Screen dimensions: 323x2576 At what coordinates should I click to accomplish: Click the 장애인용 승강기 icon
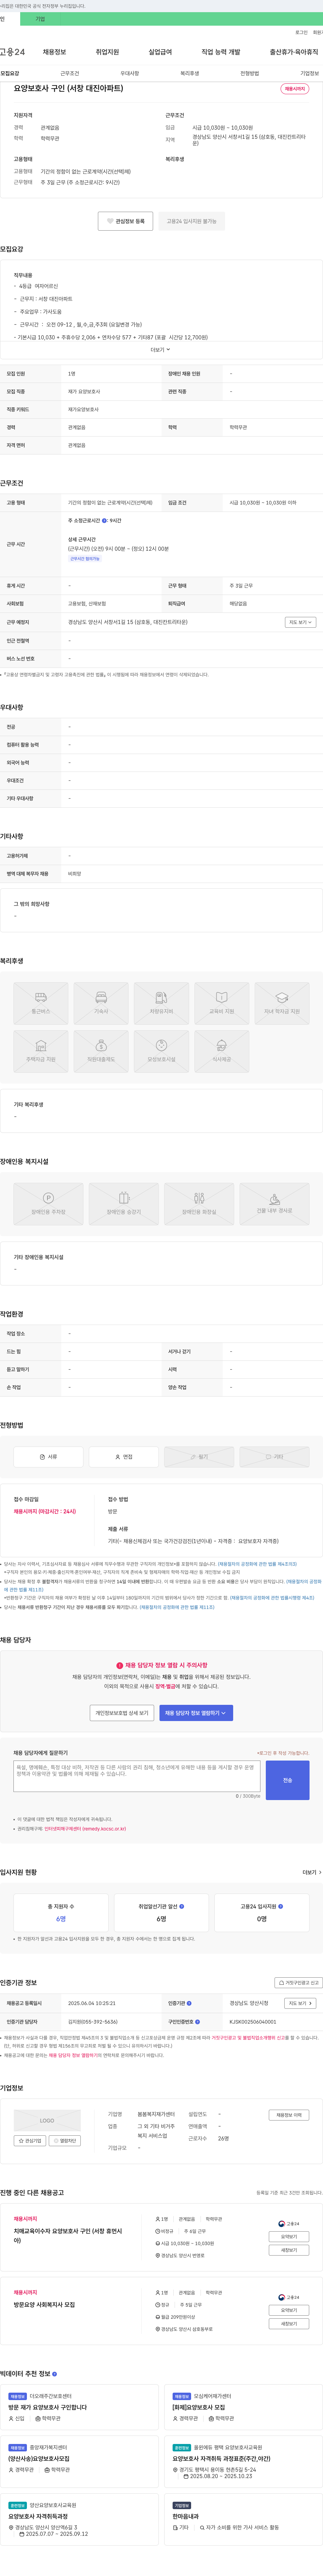(x=123, y=1204)
